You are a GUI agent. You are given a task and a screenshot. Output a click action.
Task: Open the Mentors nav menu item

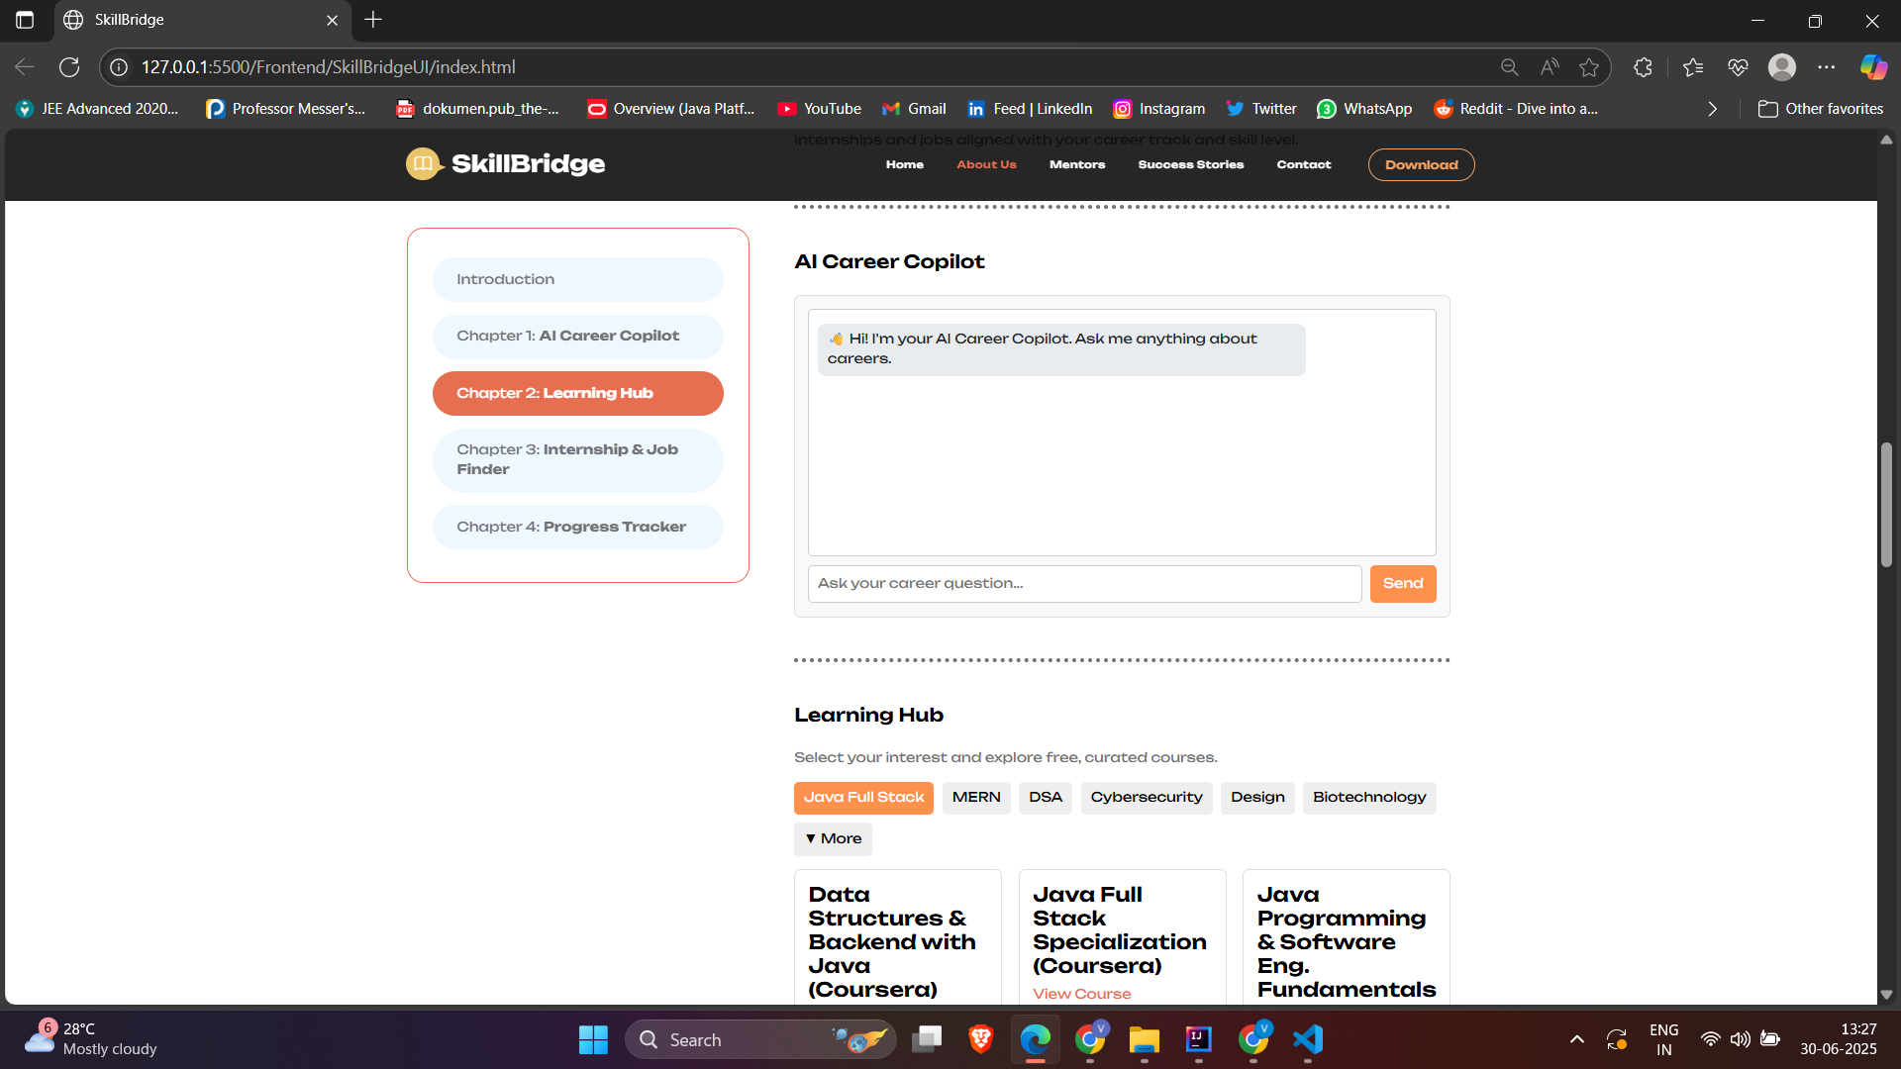pyautogui.click(x=1076, y=165)
